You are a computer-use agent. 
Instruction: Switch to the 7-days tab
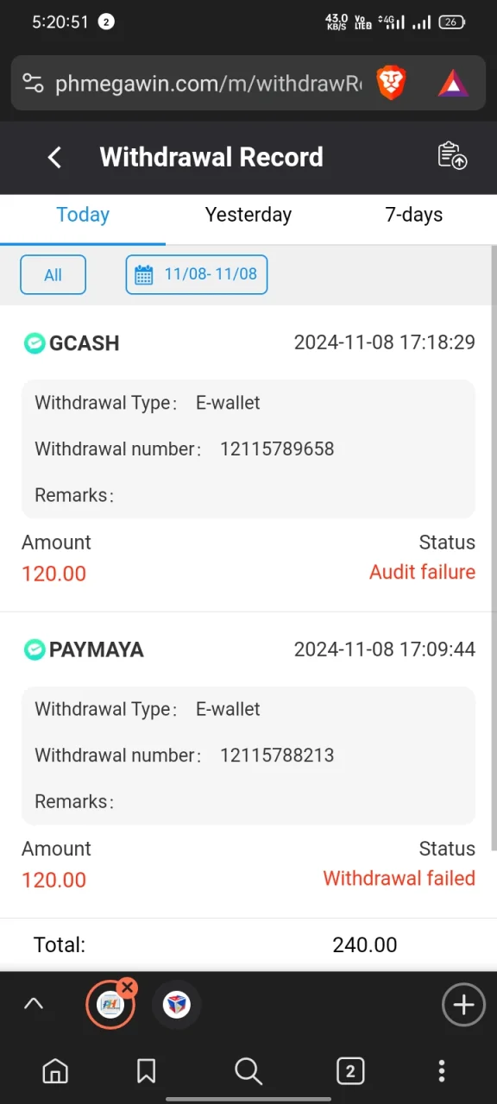(414, 215)
